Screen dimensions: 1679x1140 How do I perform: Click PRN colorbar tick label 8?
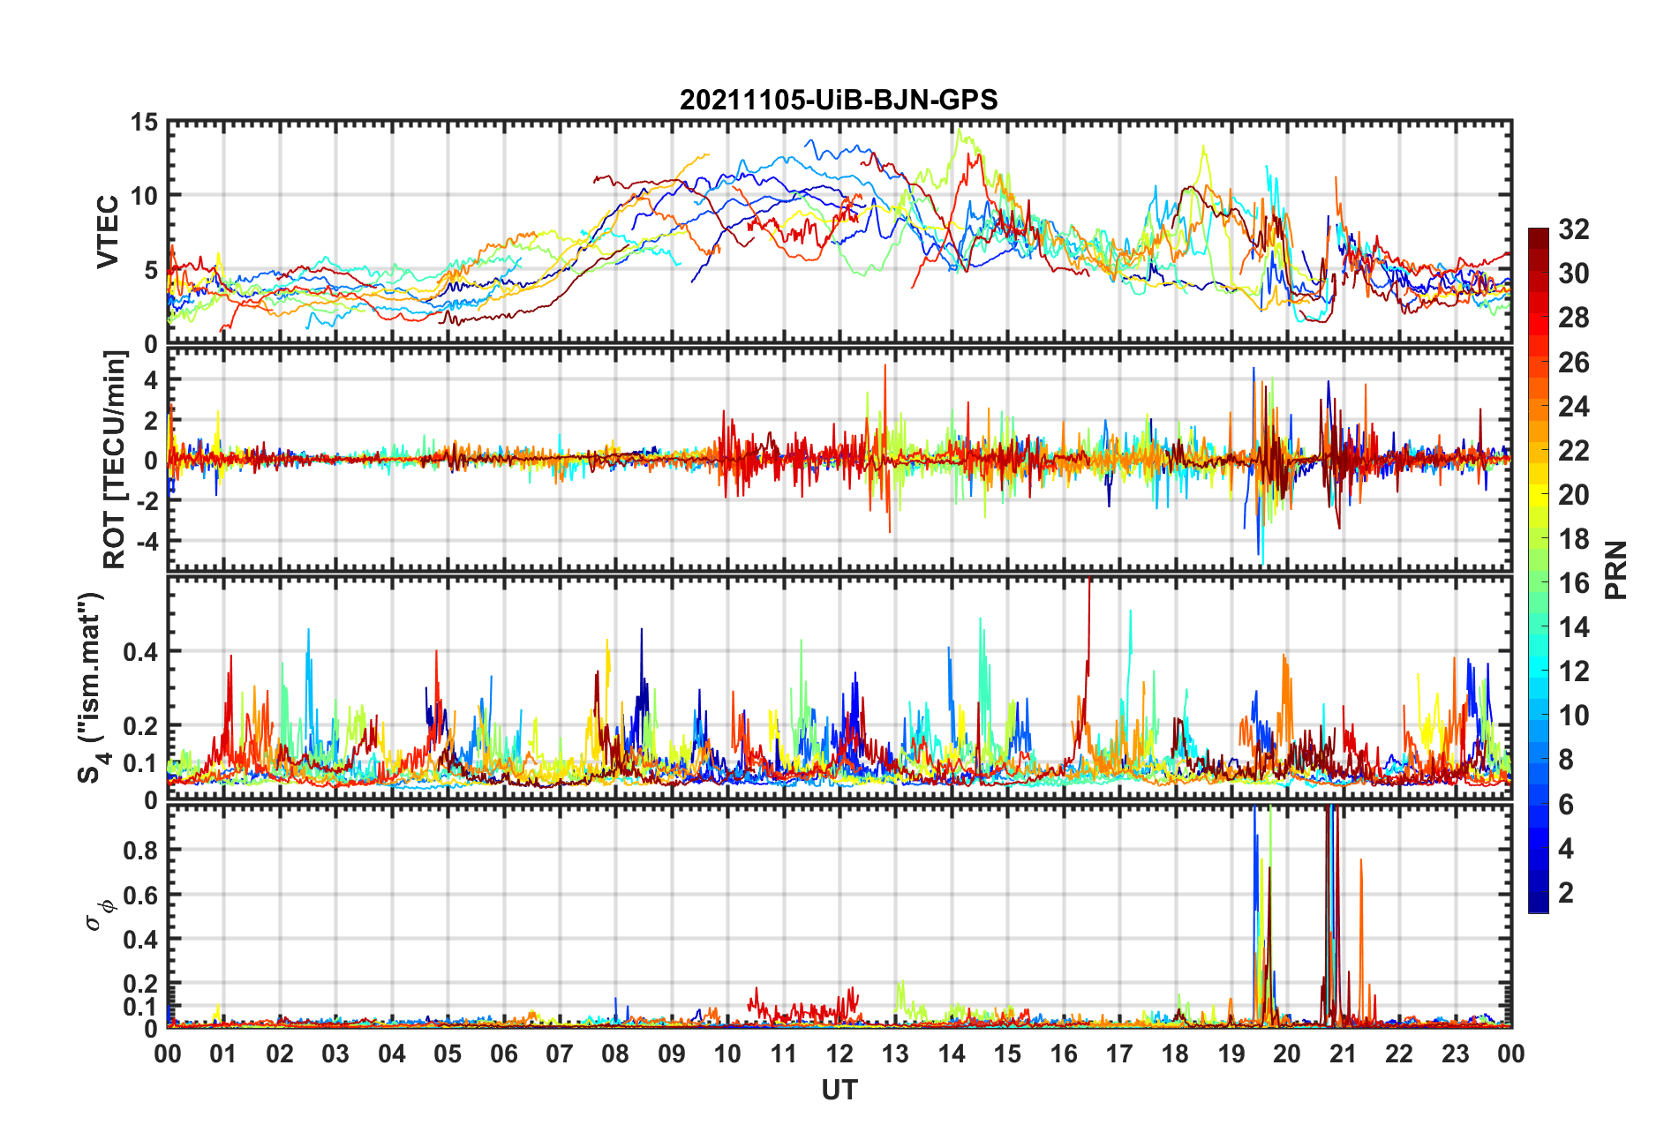1565,760
